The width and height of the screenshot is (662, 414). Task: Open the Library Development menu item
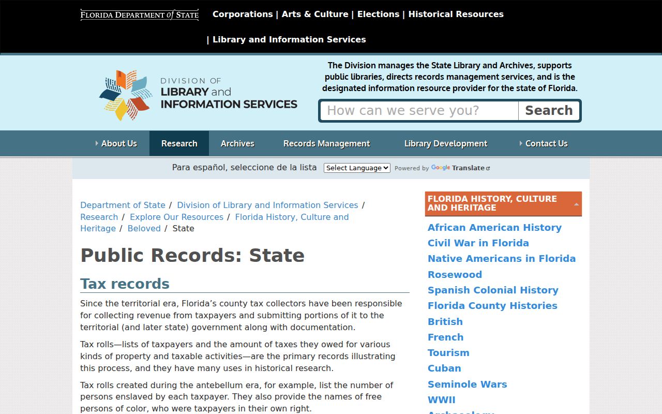click(446, 143)
